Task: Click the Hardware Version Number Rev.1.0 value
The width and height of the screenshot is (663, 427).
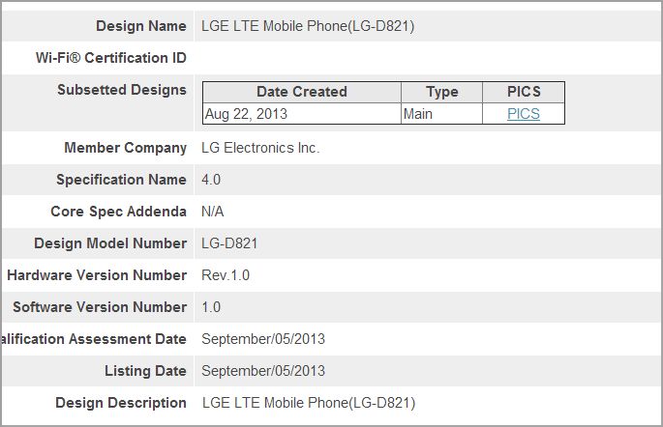Action: pos(226,275)
